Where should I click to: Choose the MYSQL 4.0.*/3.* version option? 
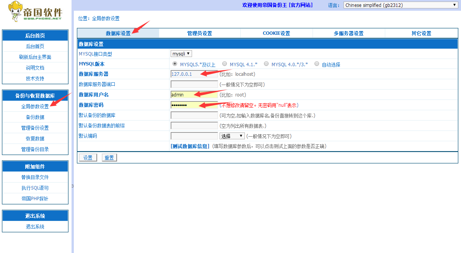point(266,64)
